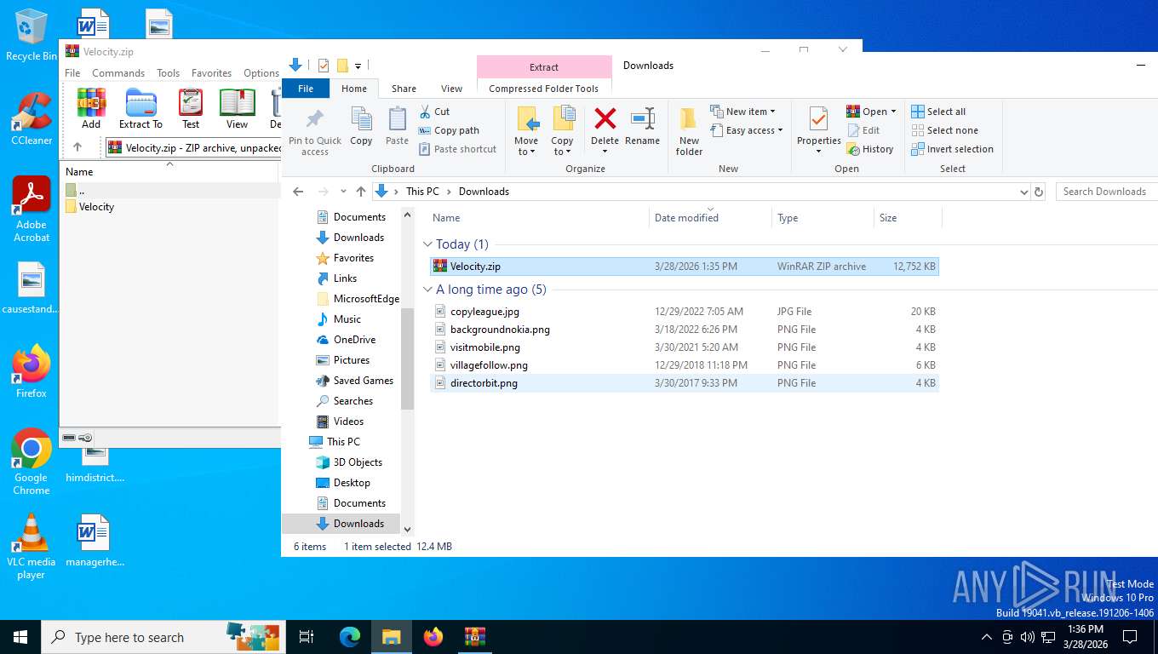Go up one level in WinRAR

point(77,147)
